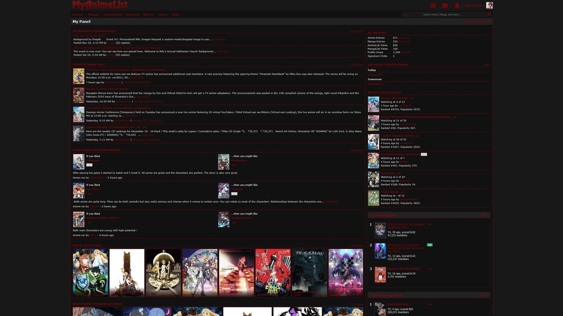This screenshot has height=316, width=563.
Task: Click the PTW badge under Hakuouki
Action: coord(89,165)
